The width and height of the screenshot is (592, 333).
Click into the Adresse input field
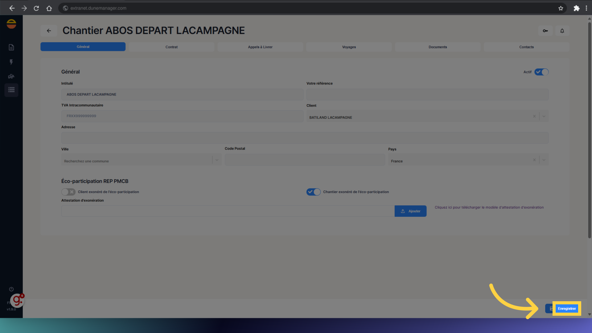point(305,138)
